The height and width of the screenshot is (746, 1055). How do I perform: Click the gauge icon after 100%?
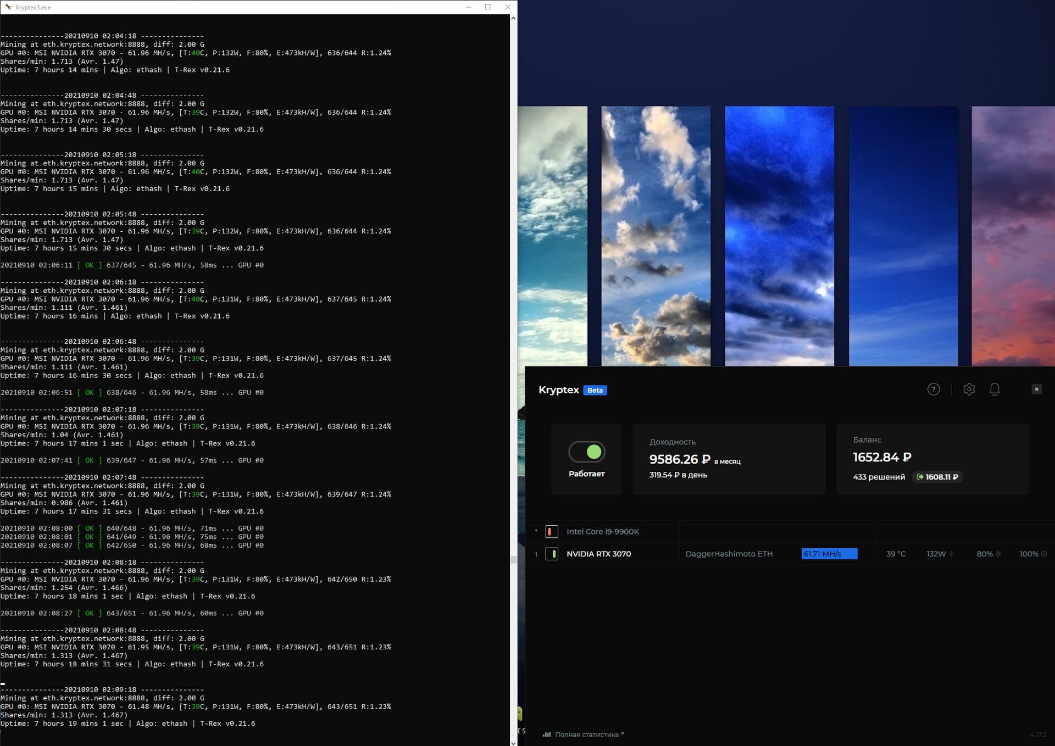[x=1044, y=554]
